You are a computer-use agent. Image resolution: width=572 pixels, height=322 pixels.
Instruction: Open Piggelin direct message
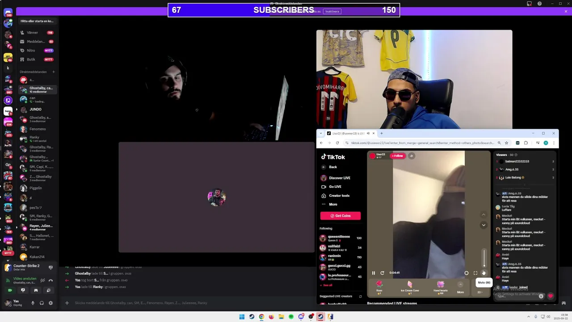37,188
